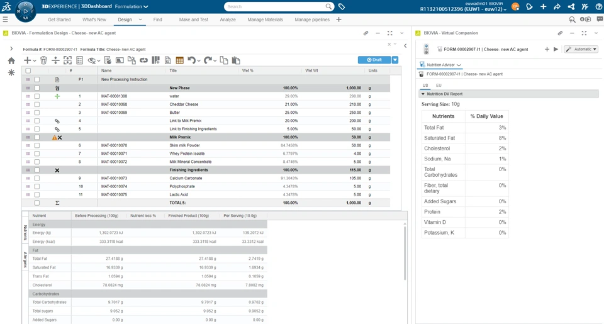The image size is (604, 324).
Task: Sort by the Wet % column header
Action: coord(248,70)
